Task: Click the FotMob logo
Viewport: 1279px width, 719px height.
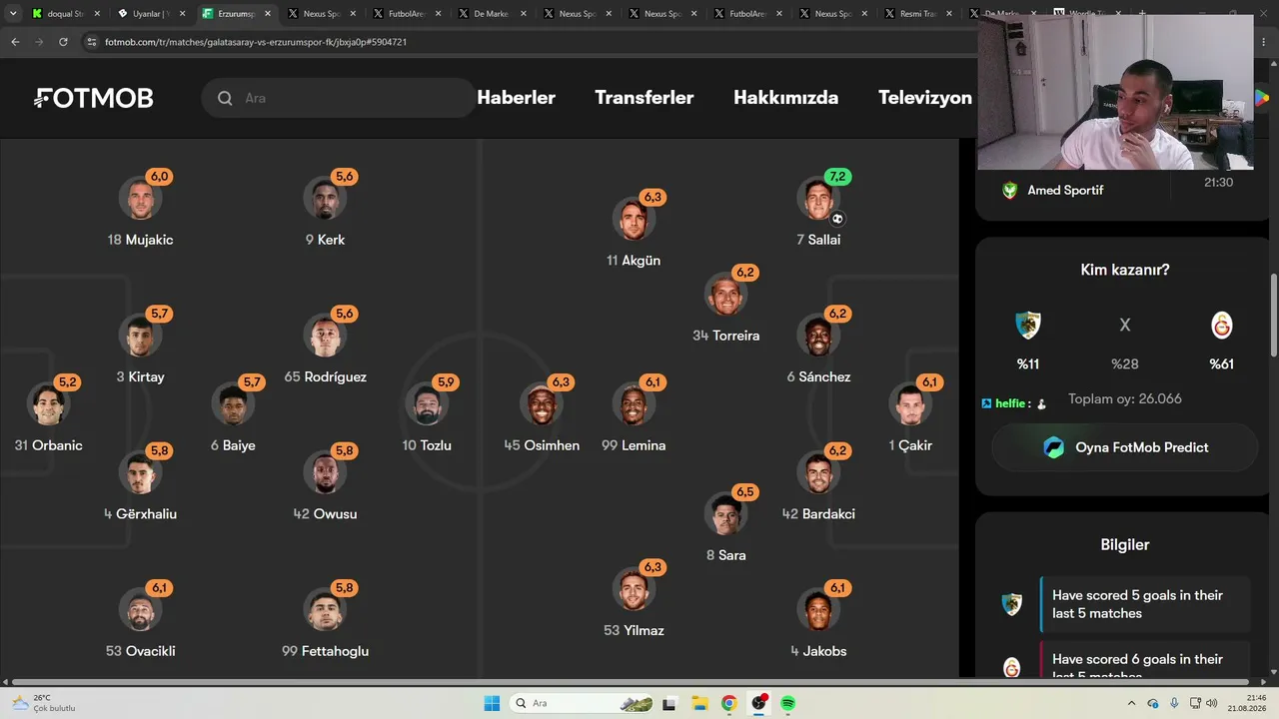Action: pyautogui.click(x=94, y=98)
